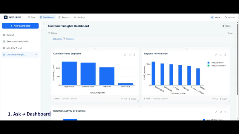Select Customer Insight... dashboard in sidebar
Screen dimensions: 239x134
point(20,54)
